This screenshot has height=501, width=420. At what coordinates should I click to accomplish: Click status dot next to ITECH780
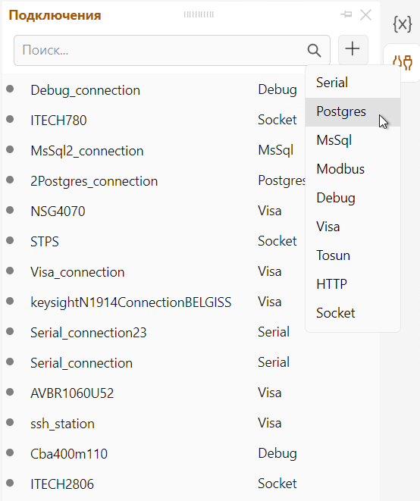10,119
